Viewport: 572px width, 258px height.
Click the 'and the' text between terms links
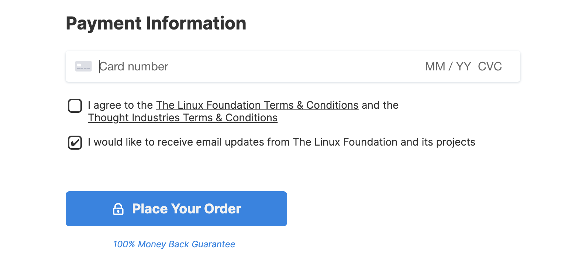[380, 105]
